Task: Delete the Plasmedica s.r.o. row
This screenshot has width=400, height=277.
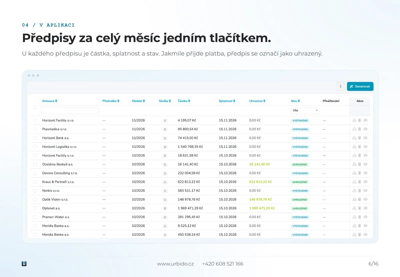Action: [x=359, y=129]
